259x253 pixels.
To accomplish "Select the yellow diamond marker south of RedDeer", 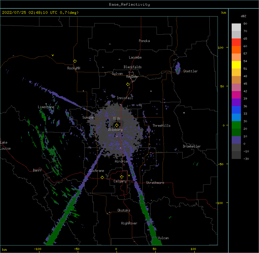I will click(128, 84).
